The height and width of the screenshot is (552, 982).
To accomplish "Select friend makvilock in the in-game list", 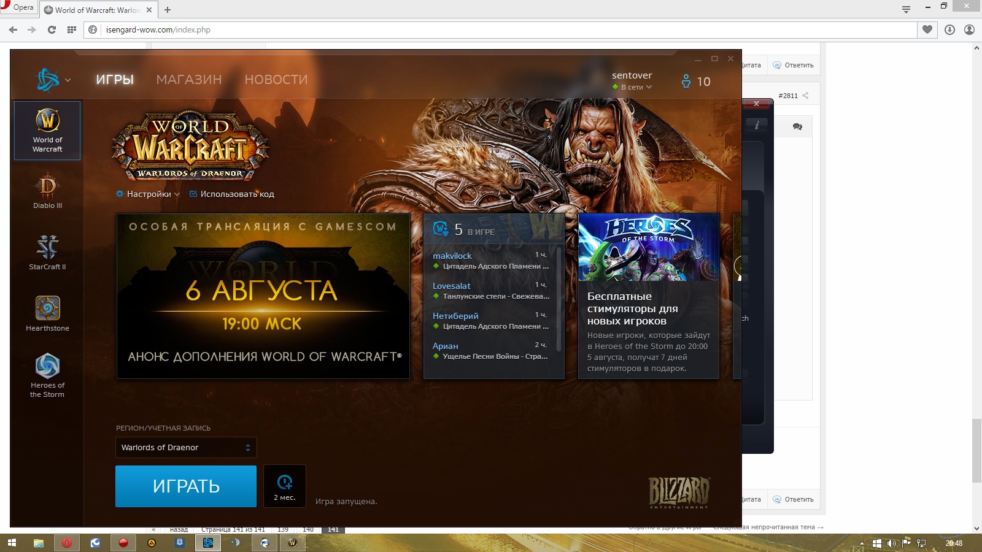I will 491,261.
